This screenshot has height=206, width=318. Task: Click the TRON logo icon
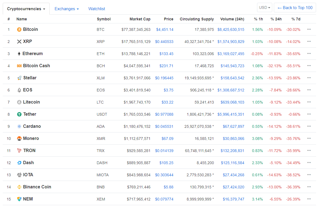(x=19, y=151)
